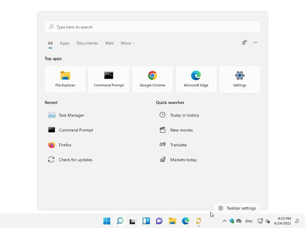
Task: Open Taskbar settings menu item
Action: click(237, 208)
